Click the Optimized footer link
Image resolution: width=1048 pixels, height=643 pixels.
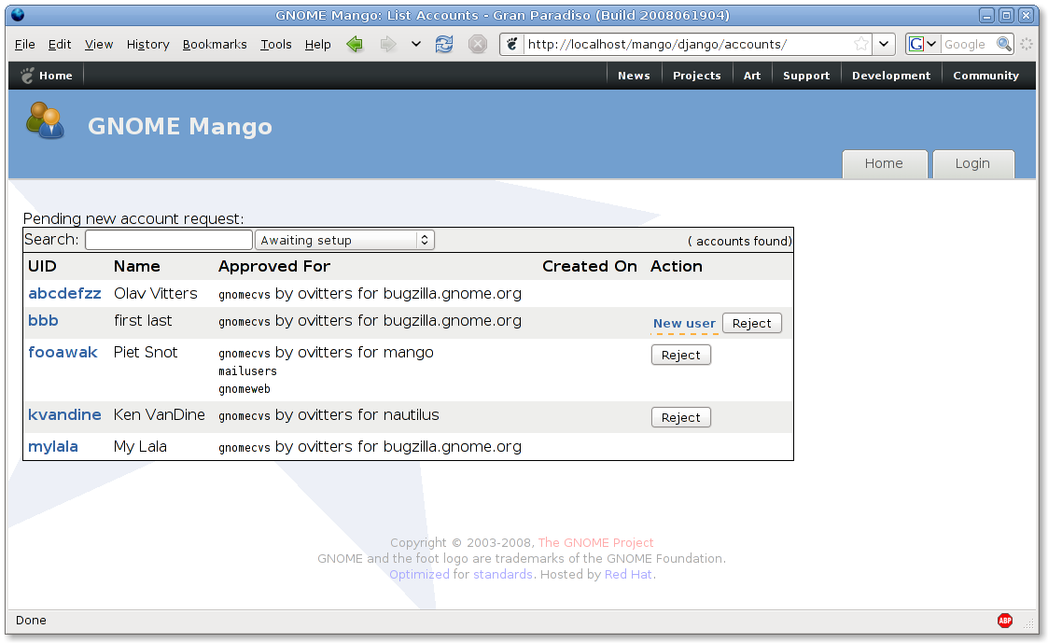(x=419, y=574)
